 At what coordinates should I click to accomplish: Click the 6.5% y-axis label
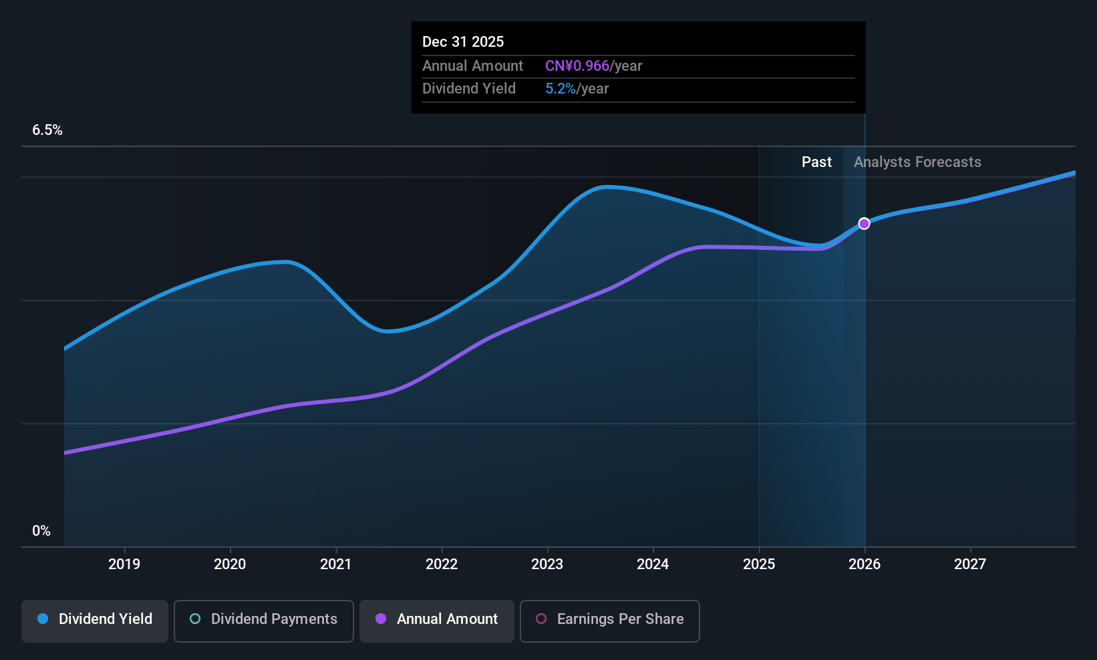coord(47,130)
